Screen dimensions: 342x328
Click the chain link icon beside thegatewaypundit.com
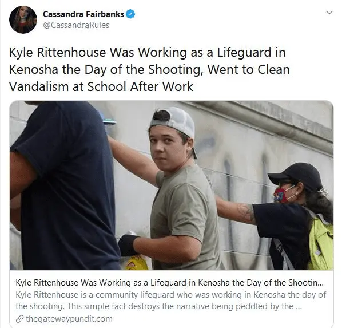(20, 319)
